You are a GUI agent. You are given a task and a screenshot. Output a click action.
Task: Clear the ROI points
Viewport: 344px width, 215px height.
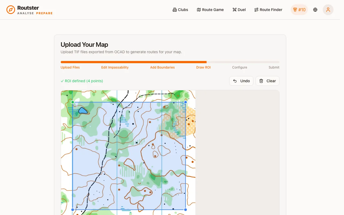coord(267,81)
